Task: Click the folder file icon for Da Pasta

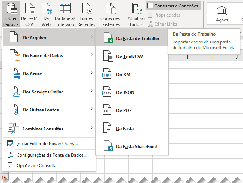Action: tap(108, 128)
